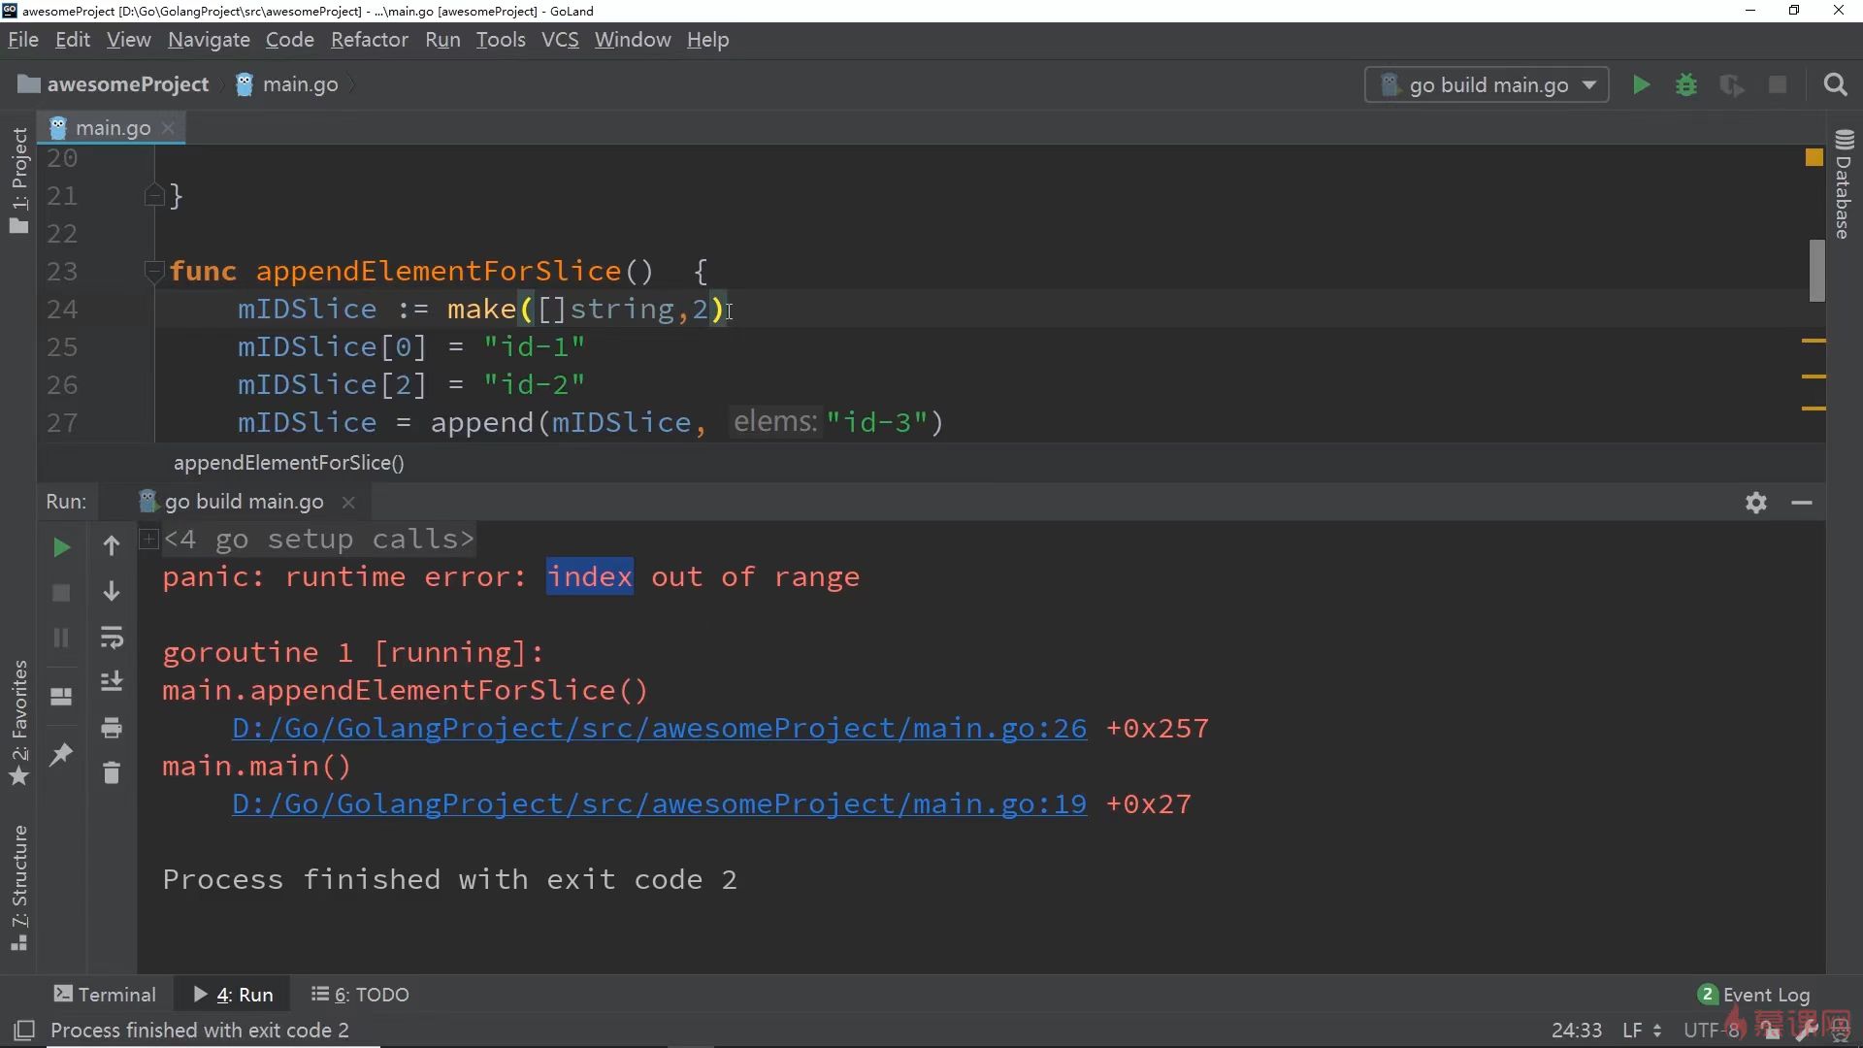
Task: Click the Run panel settings gear
Action: tap(1755, 503)
